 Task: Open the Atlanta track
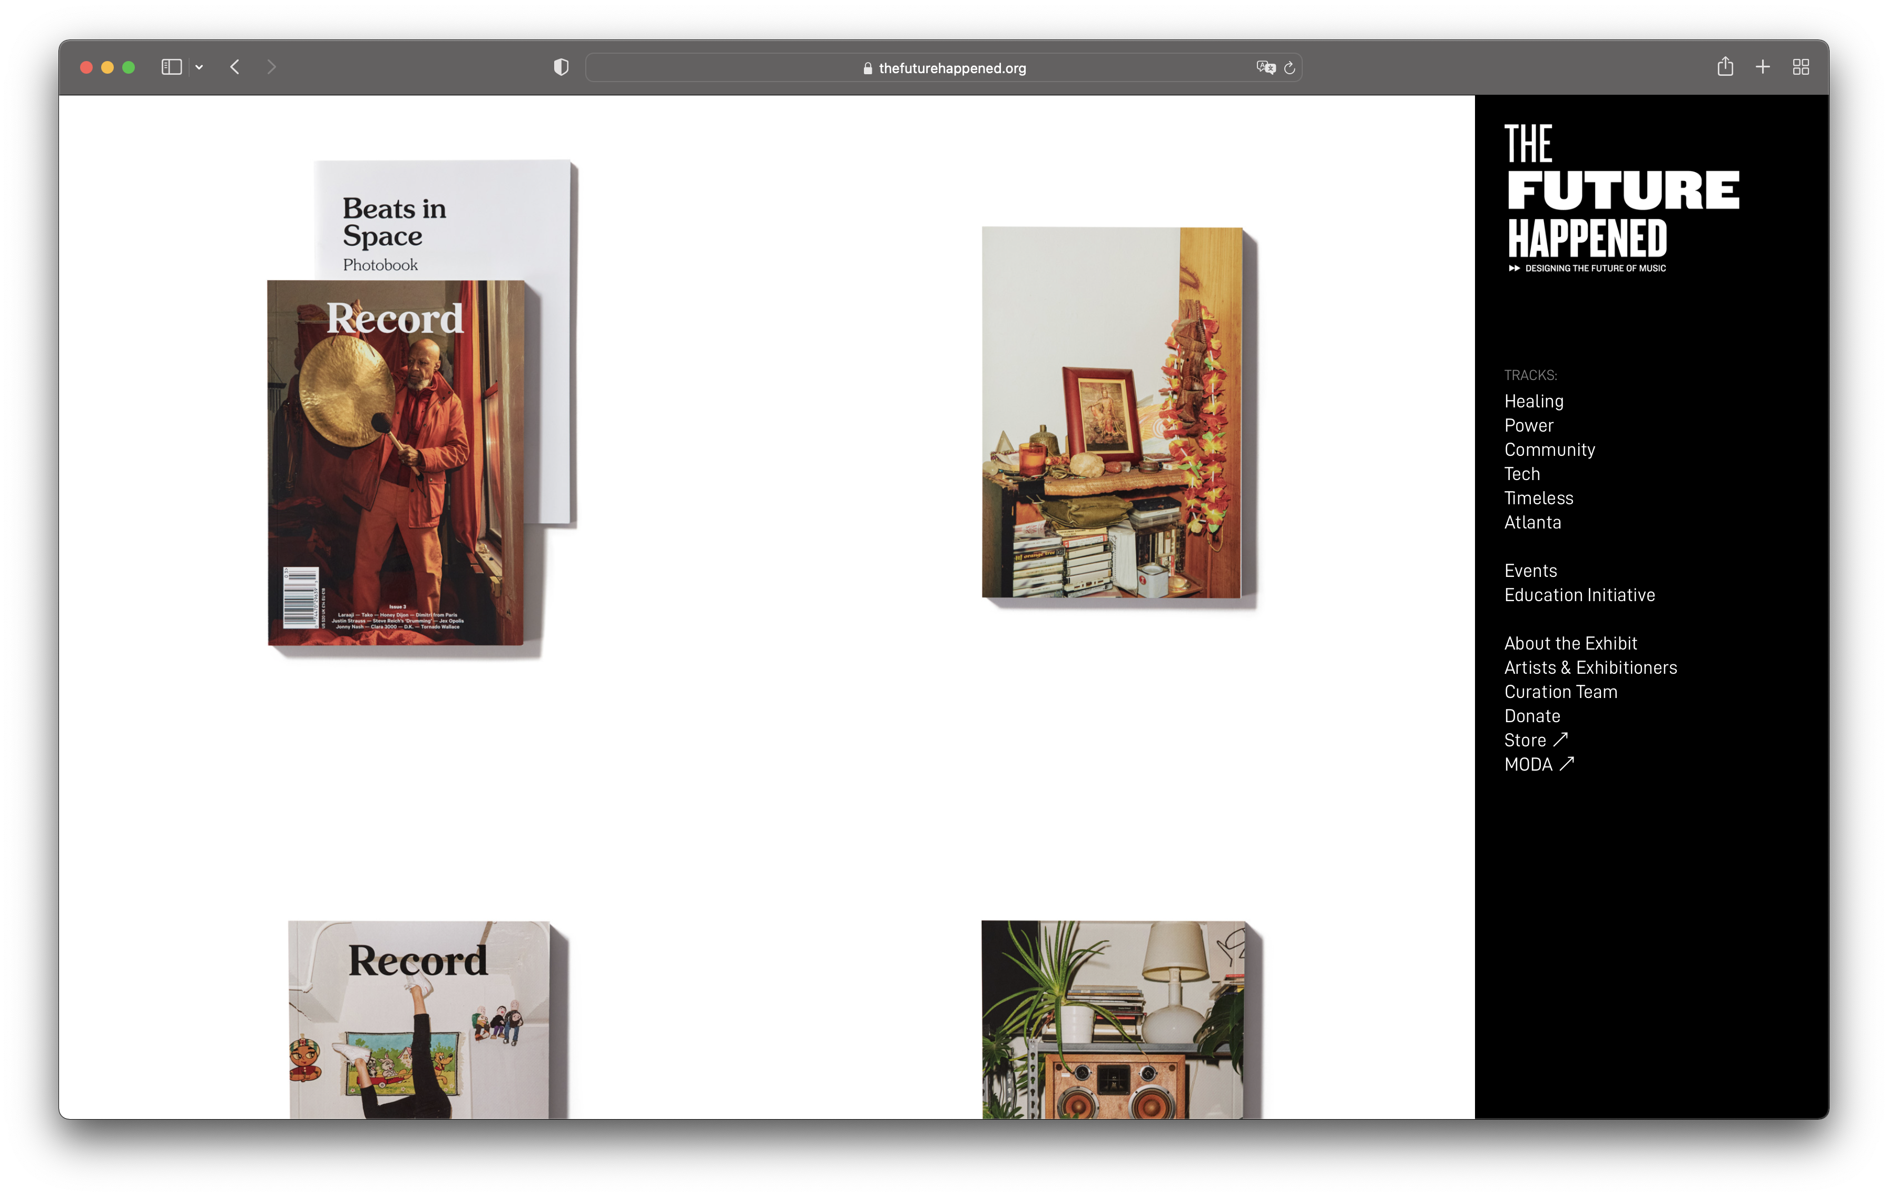pos(1532,523)
